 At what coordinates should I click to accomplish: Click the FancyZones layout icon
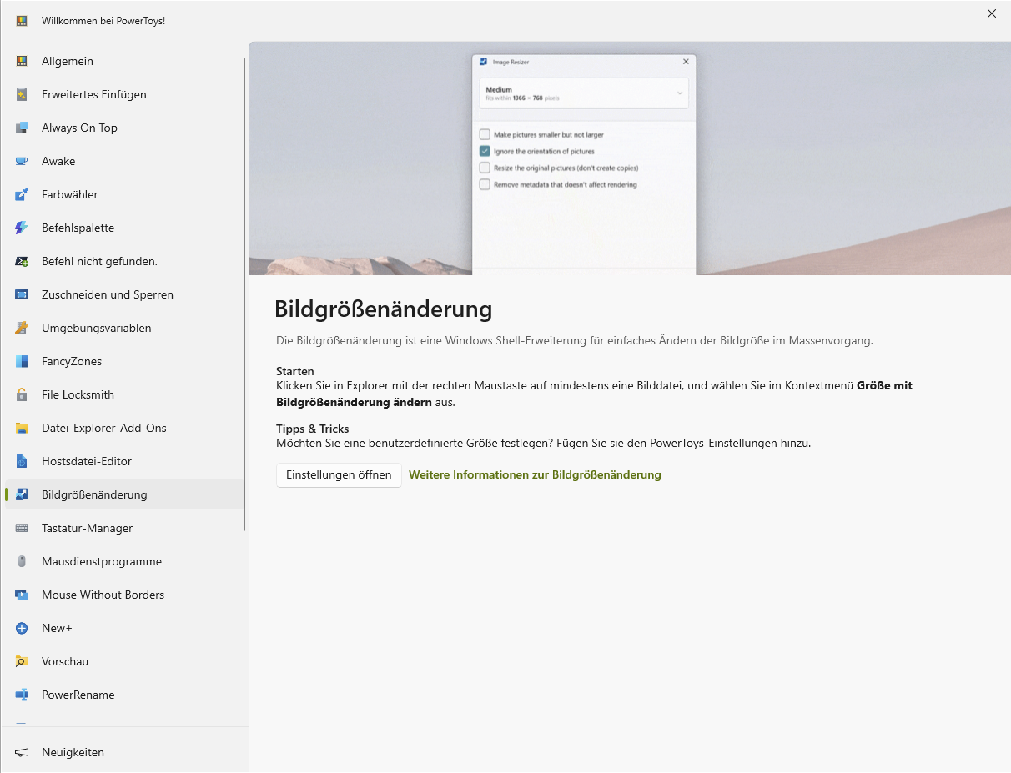(x=22, y=361)
